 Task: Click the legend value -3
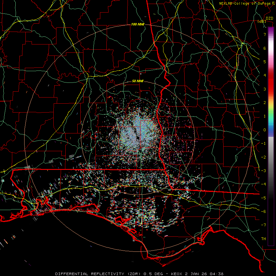pos(263,171)
